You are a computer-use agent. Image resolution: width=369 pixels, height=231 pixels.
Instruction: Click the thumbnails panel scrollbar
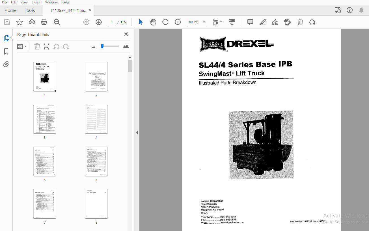coord(130,66)
